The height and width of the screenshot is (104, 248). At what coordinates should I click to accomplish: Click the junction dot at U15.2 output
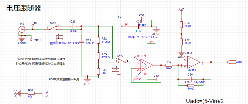point(211,62)
